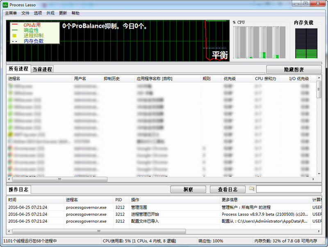The image size is (328, 247).
Task: Open the 更新 menu
Action: pyautogui.click(x=63, y=13)
